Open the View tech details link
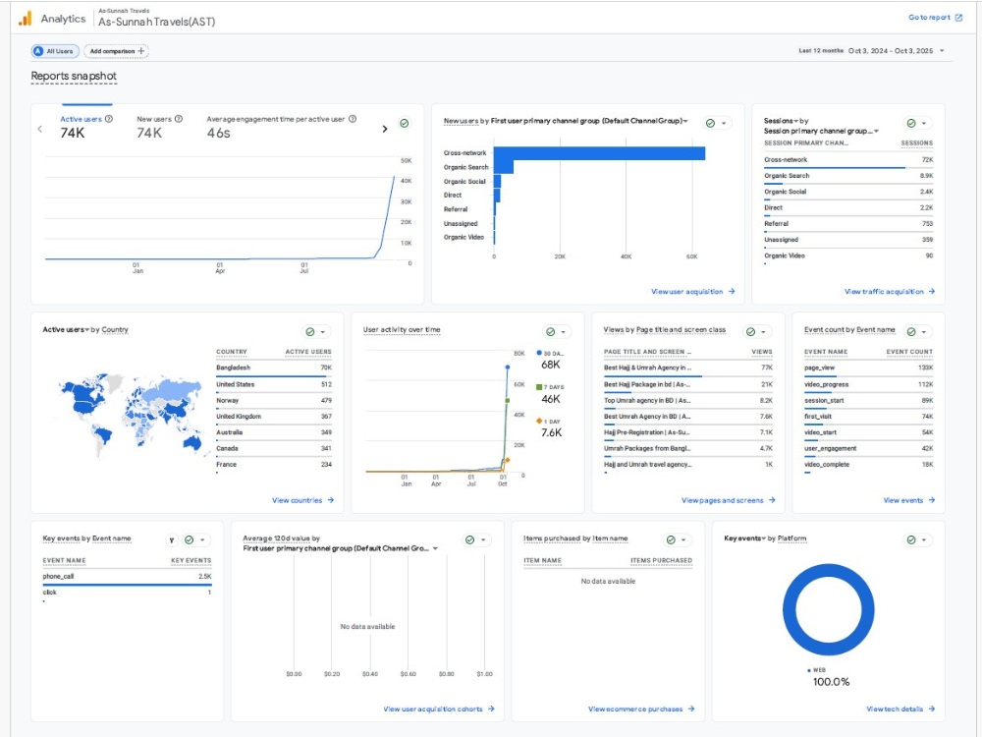 (900, 709)
